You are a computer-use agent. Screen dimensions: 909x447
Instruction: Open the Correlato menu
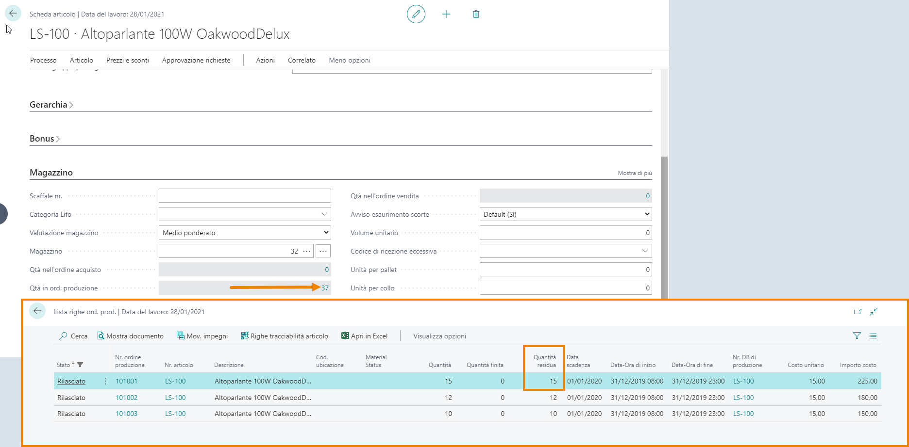click(302, 60)
